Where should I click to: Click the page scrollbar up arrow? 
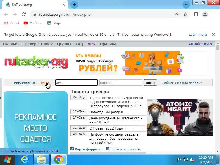218,43
